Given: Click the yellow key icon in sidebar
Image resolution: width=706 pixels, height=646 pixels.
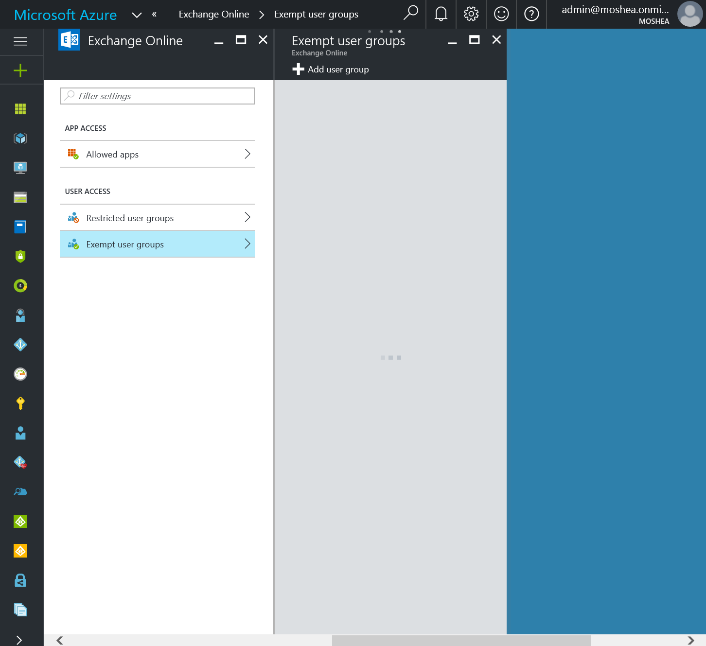Looking at the screenshot, I should click(20, 403).
